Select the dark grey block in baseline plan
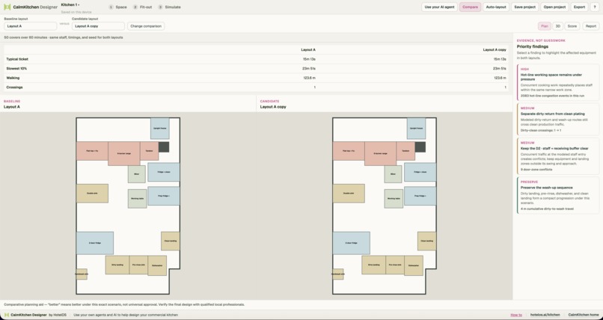 pyautogui.click(x=164, y=147)
